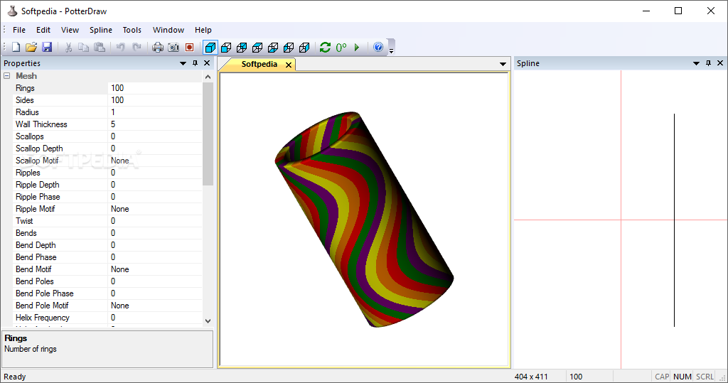Image resolution: width=728 pixels, height=383 pixels.
Task: Open the Spline menu
Action: point(101,30)
